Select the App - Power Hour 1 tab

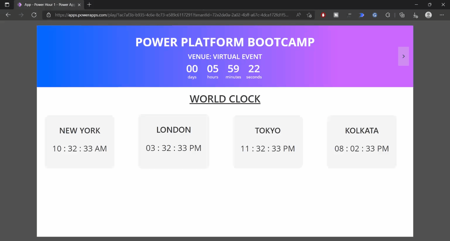49,5
